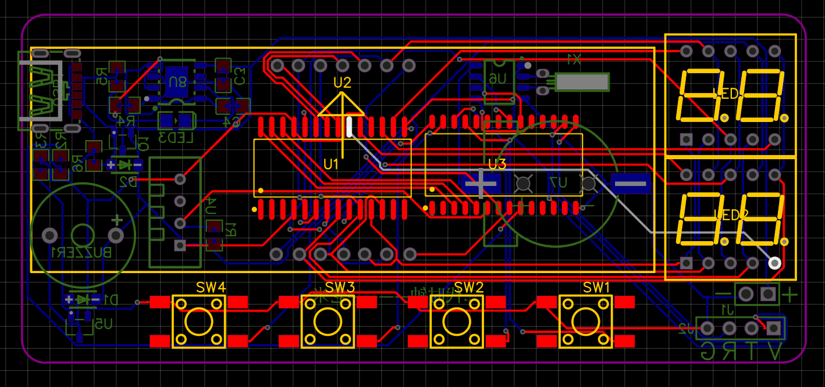Click the D1 designator text
The image size is (825, 387).
click(x=111, y=300)
